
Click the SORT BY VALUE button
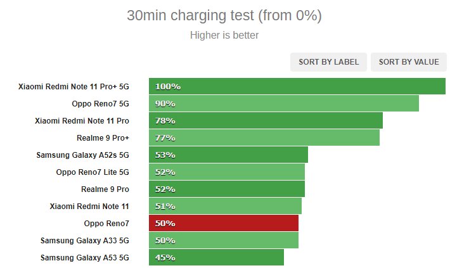[x=409, y=62]
